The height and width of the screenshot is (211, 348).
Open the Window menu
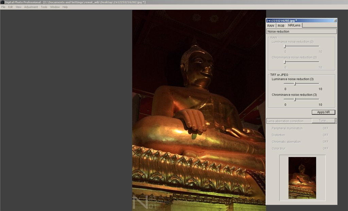(x=55, y=7)
